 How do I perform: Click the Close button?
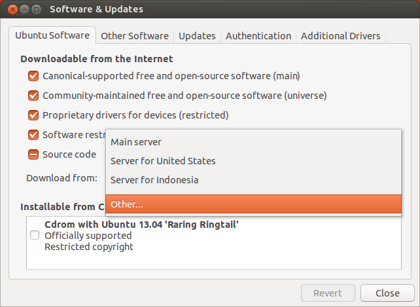coord(389,293)
